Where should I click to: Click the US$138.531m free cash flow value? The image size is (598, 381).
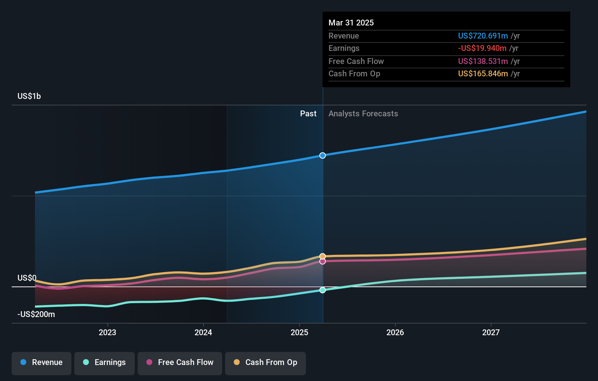(483, 61)
